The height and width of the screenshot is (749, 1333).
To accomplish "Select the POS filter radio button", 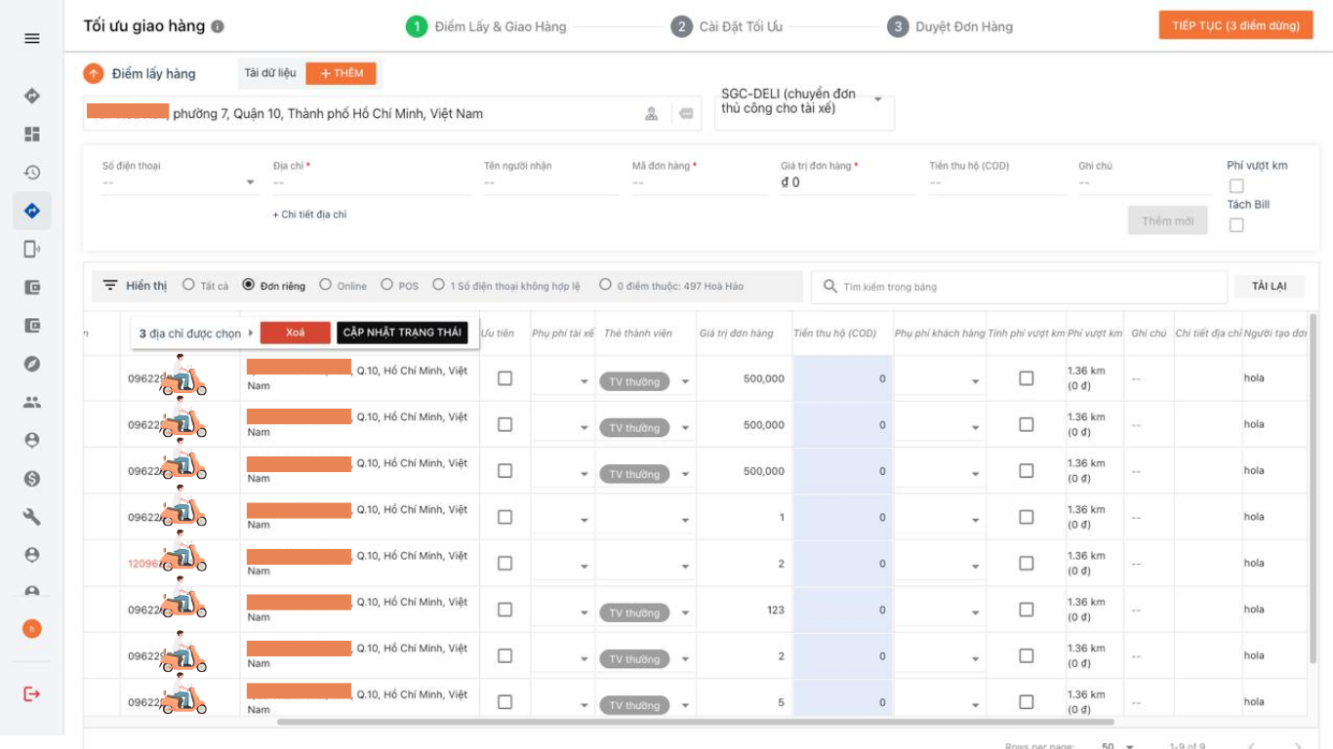I will (387, 286).
